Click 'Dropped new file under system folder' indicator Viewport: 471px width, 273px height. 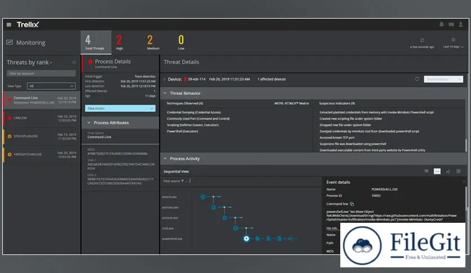(x=345, y=125)
